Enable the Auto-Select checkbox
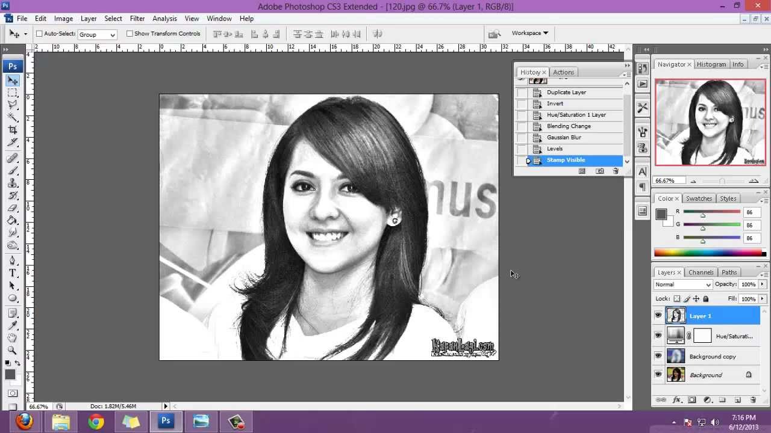This screenshot has width=771, height=433. [x=39, y=34]
